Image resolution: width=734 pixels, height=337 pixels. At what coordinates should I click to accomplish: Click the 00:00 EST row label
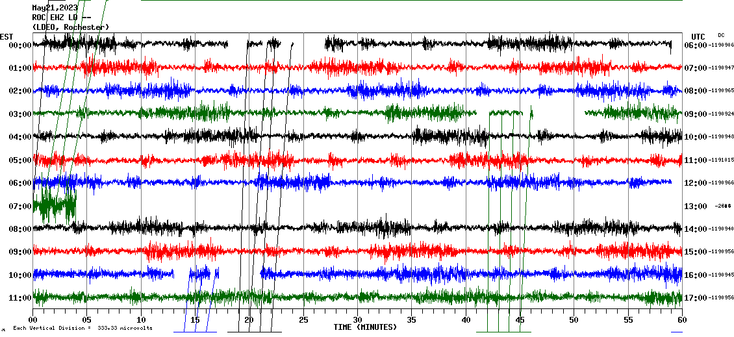[x=19, y=45]
